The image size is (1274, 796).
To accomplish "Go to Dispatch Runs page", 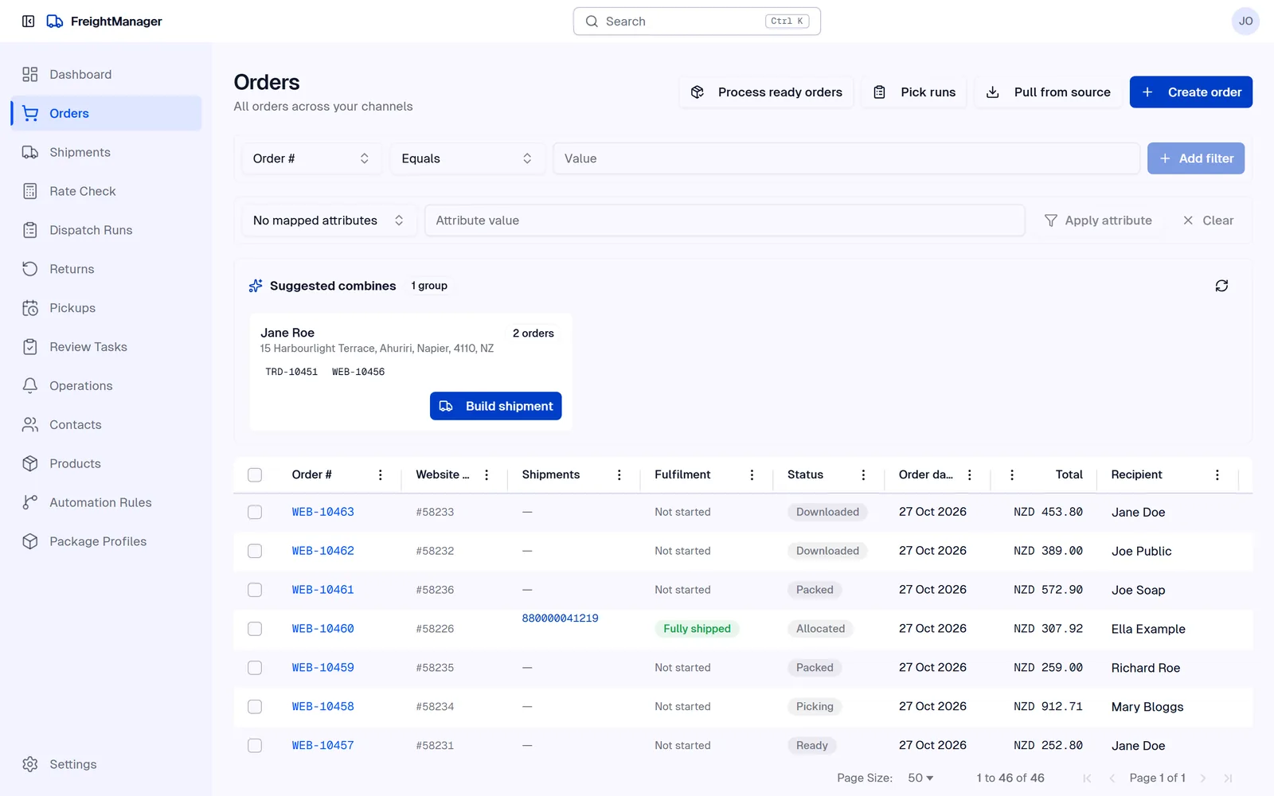I will (106, 230).
